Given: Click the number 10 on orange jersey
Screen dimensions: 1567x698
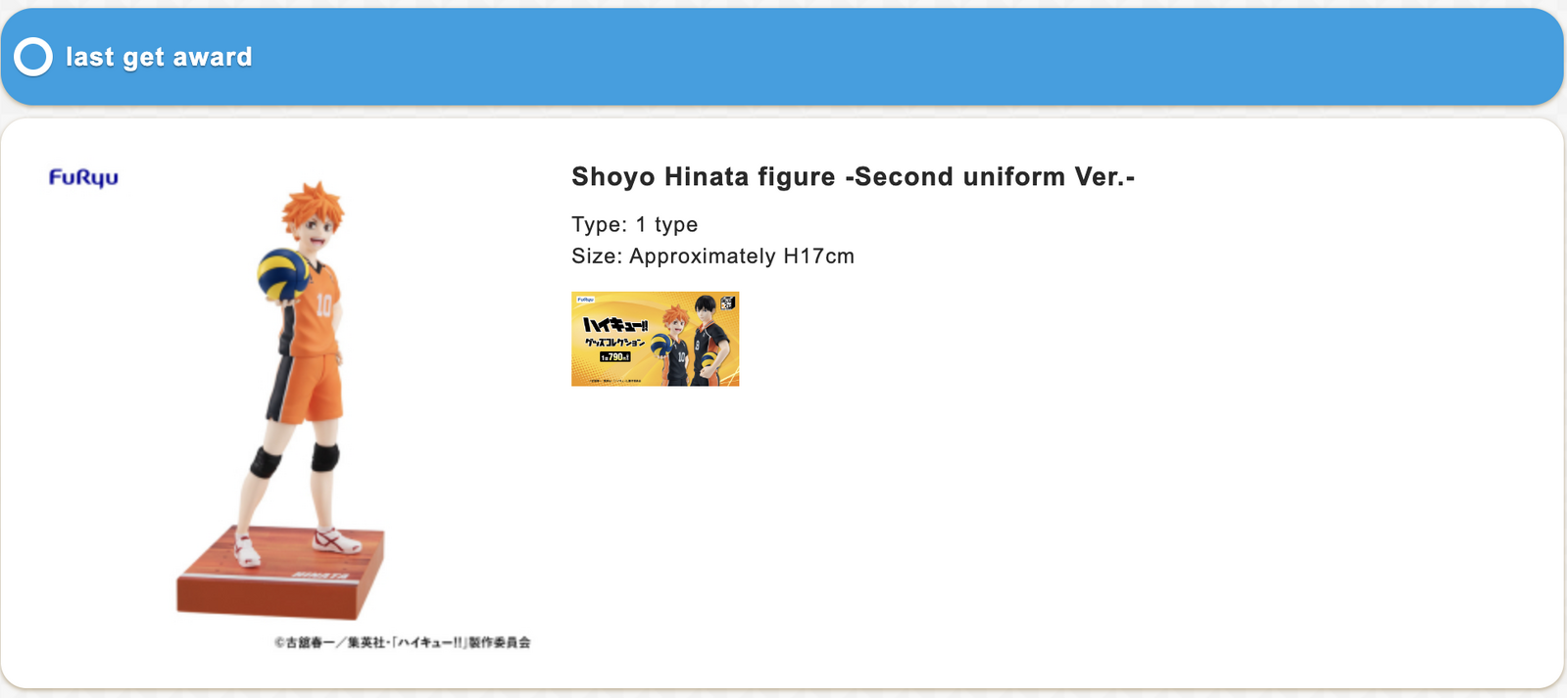Looking at the screenshot, I should [x=323, y=304].
